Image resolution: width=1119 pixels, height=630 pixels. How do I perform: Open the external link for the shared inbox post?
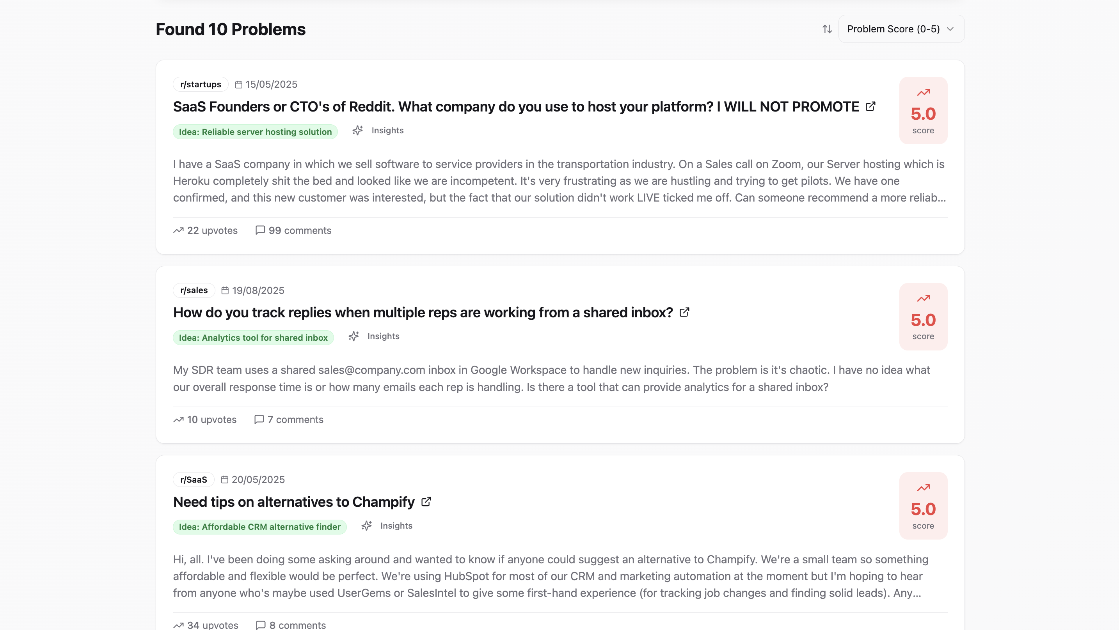point(684,312)
